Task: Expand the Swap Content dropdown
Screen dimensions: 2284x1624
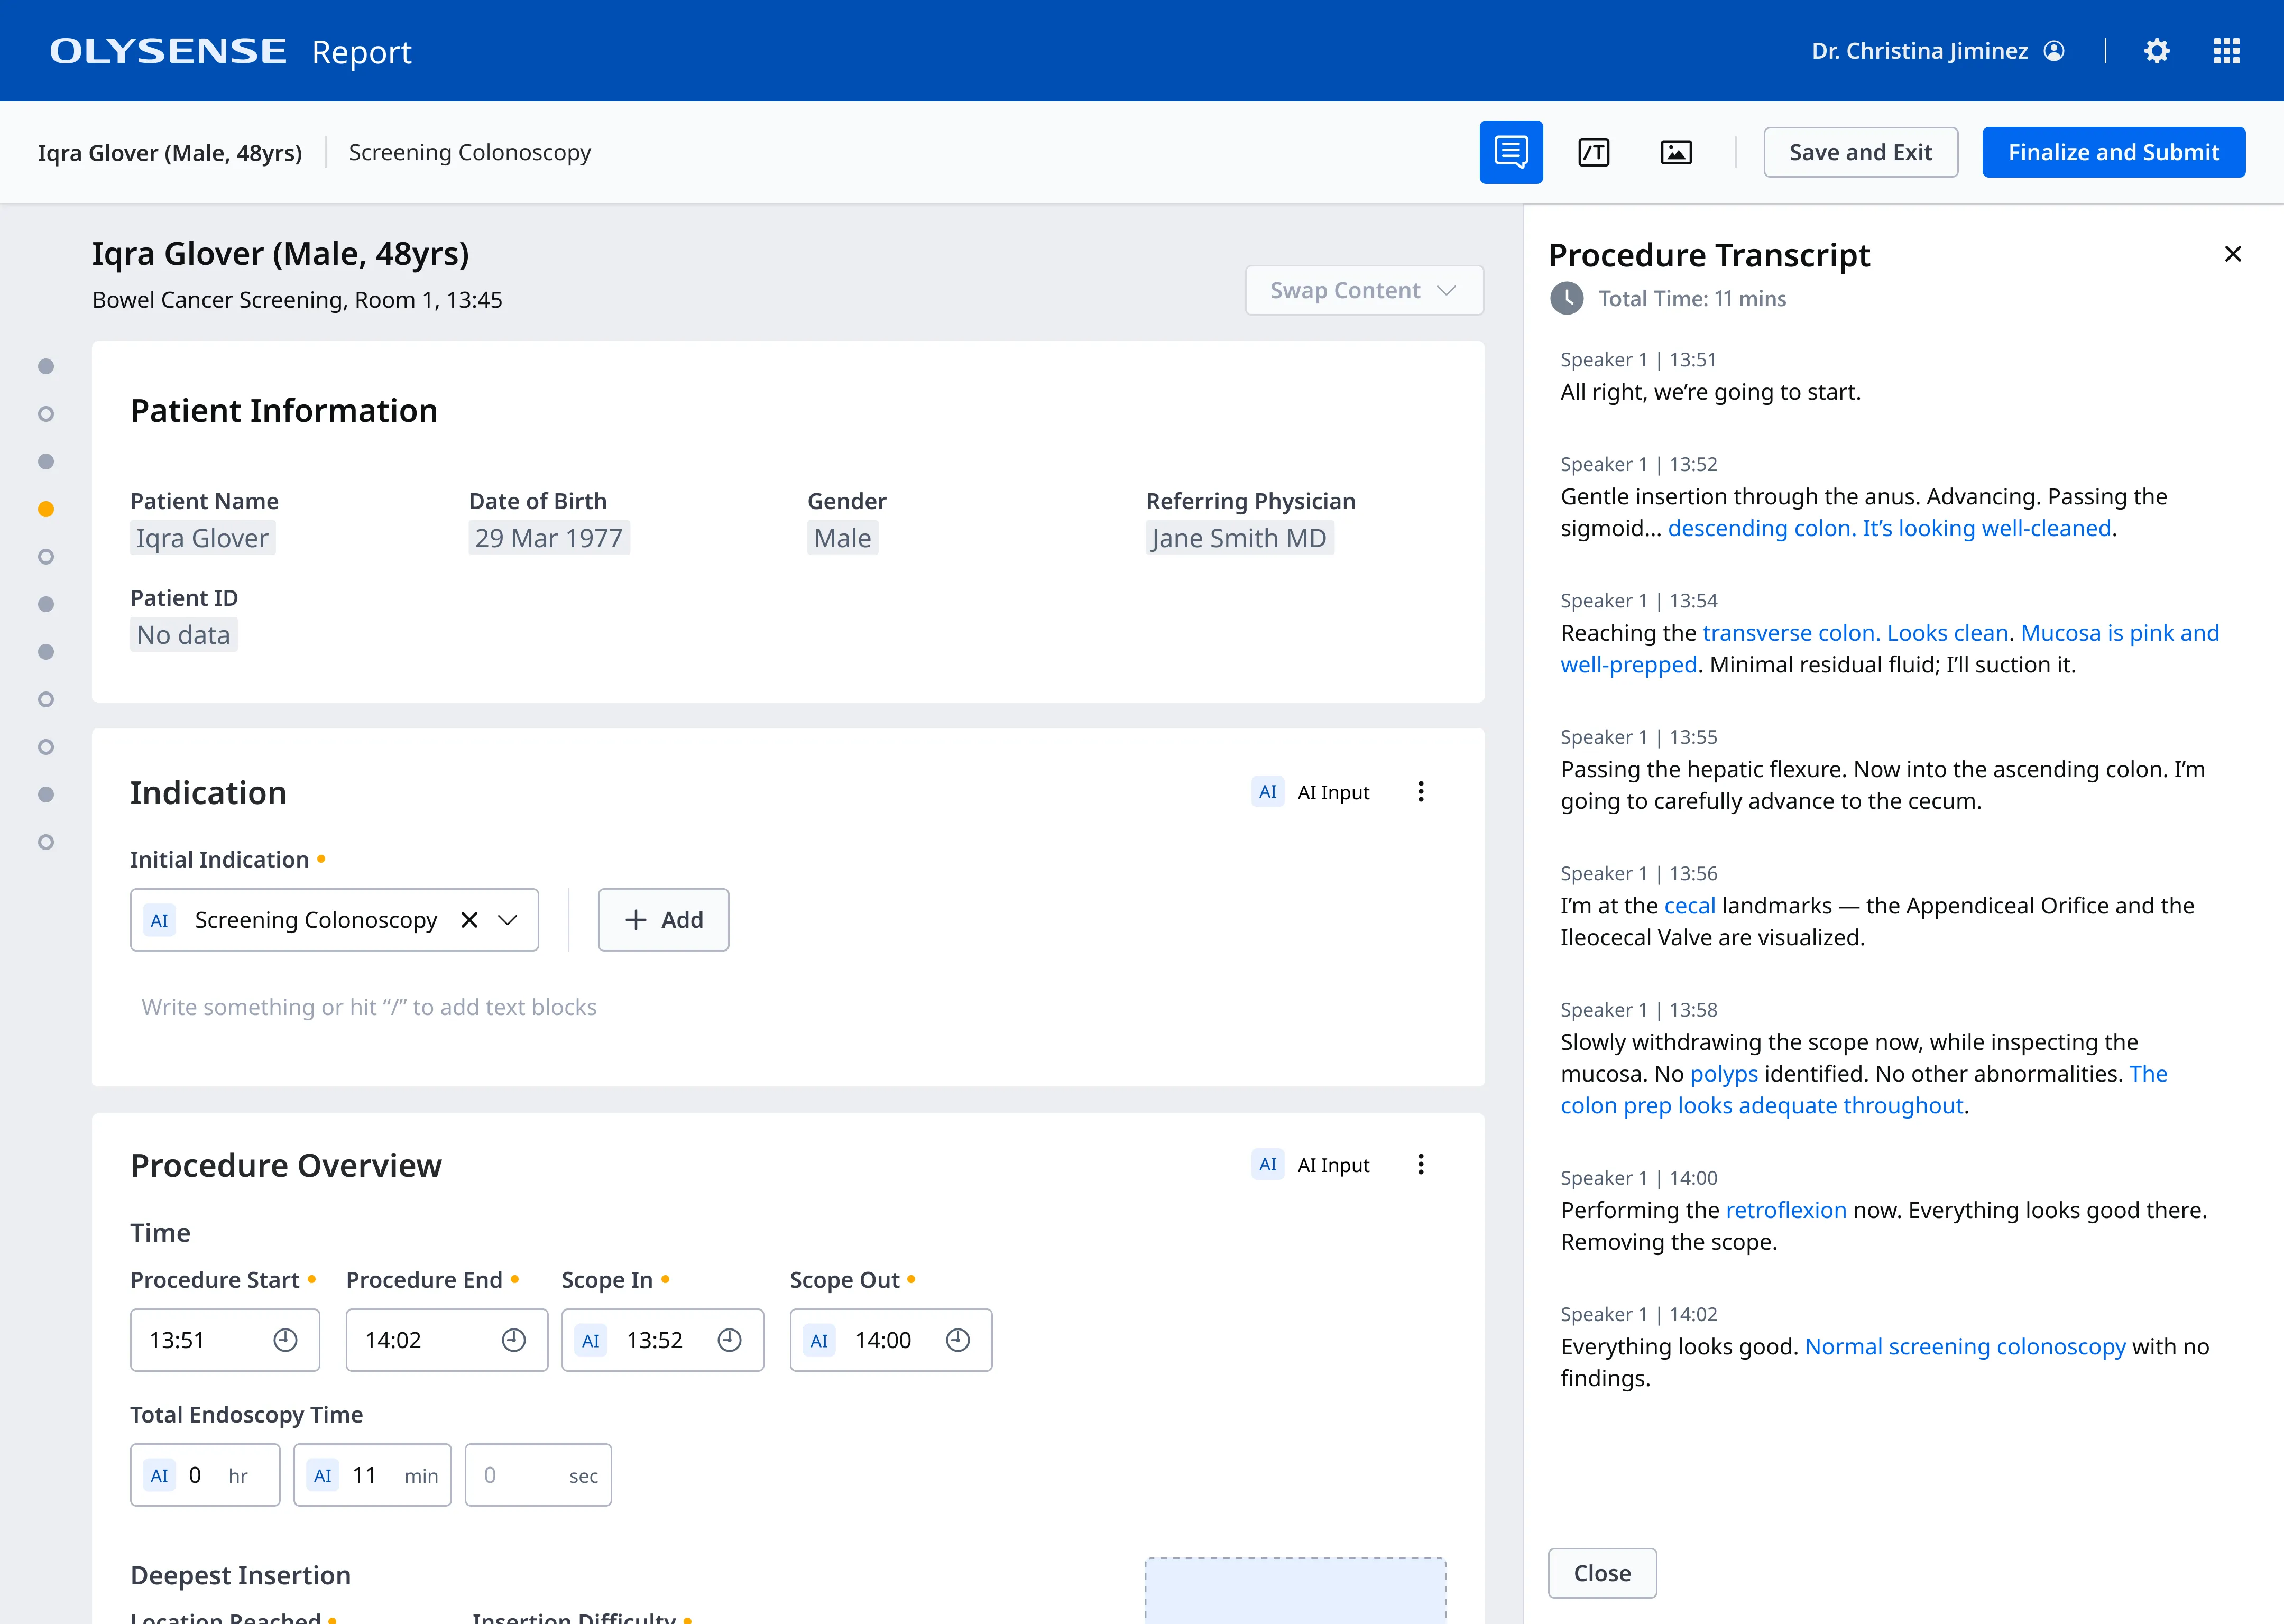Action: (1363, 290)
